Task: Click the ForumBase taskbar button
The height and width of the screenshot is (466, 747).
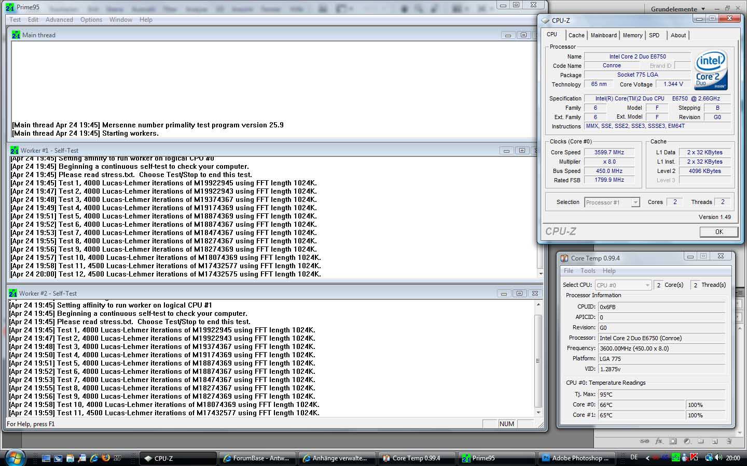Action: [x=257, y=458]
